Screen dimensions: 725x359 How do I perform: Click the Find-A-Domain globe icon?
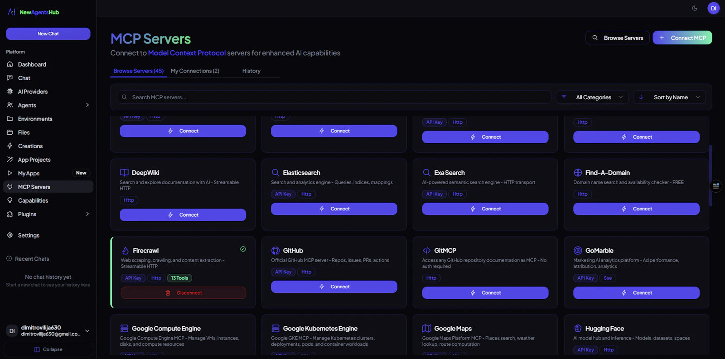[578, 173]
